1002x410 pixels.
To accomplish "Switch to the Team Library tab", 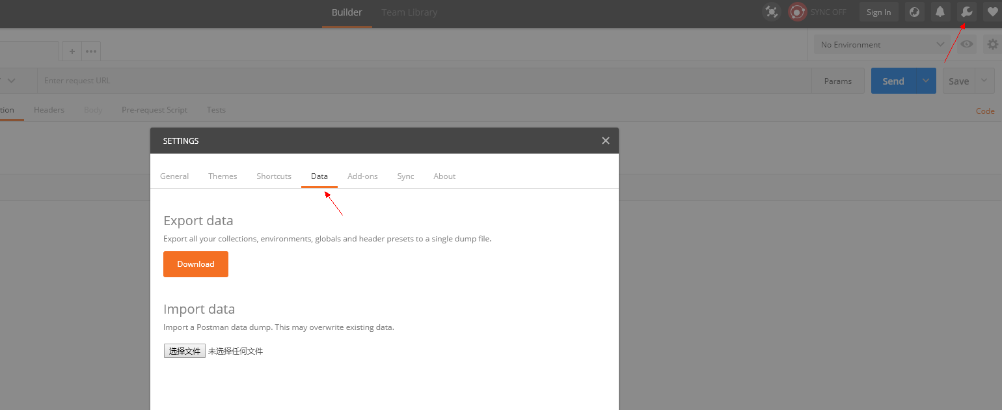I will point(409,12).
